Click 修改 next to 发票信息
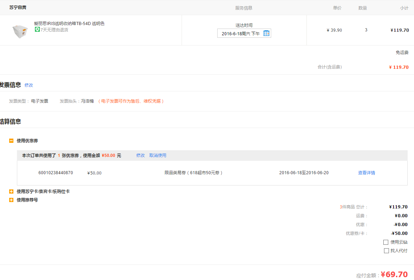The width and height of the screenshot is (414, 280). coord(29,85)
